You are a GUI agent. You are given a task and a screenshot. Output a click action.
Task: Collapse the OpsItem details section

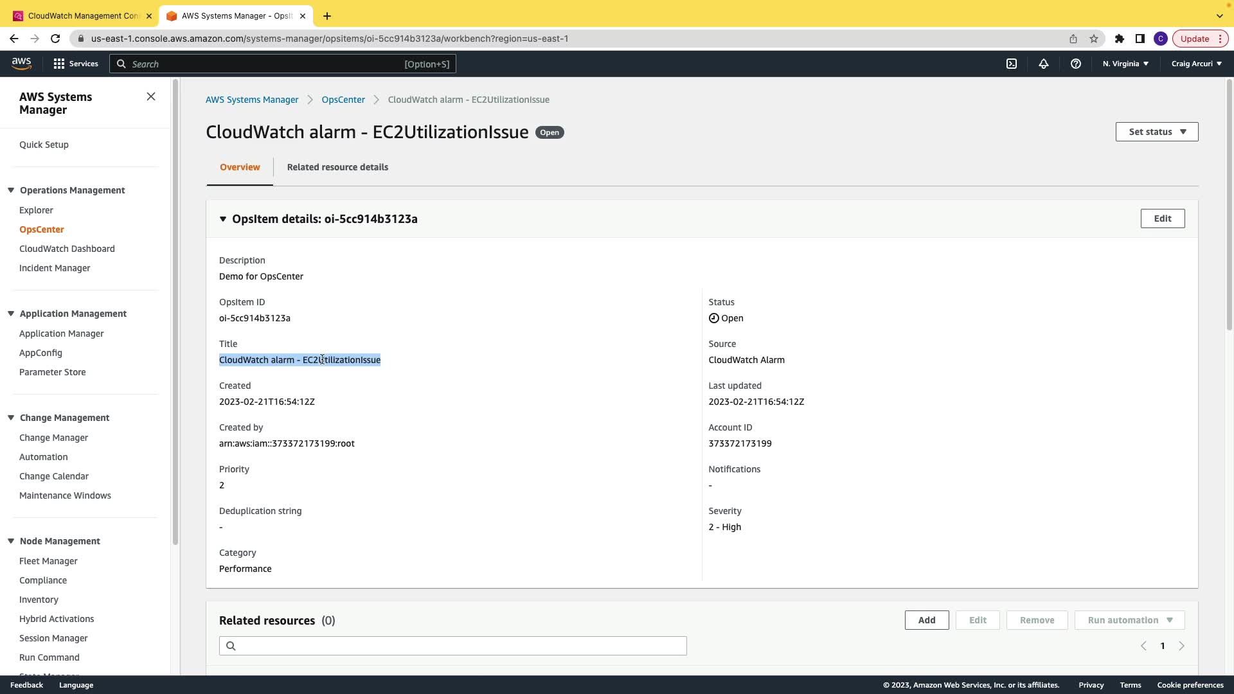pyautogui.click(x=223, y=219)
